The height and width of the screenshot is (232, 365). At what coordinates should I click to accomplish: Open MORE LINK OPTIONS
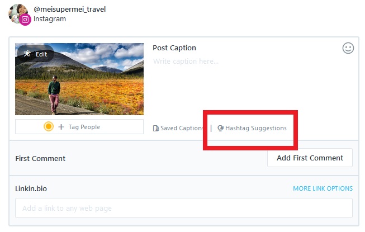[x=323, y=188]
